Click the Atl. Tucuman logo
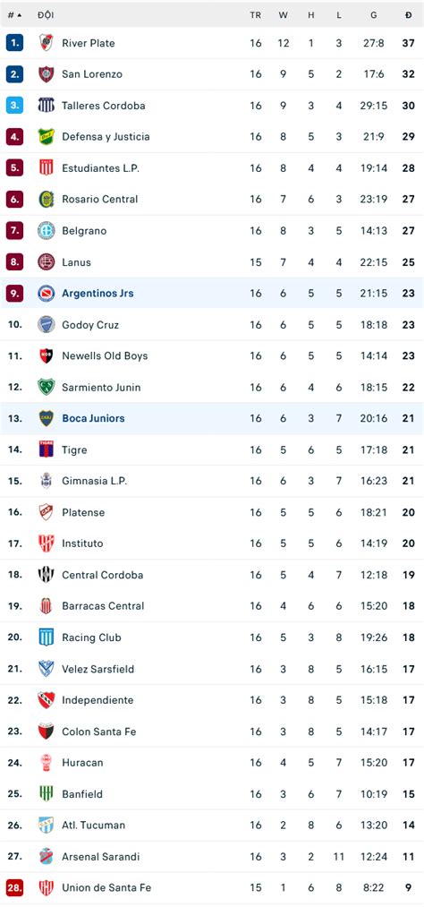The height and width of the screenshot is (907, 424). coord(47,825)
